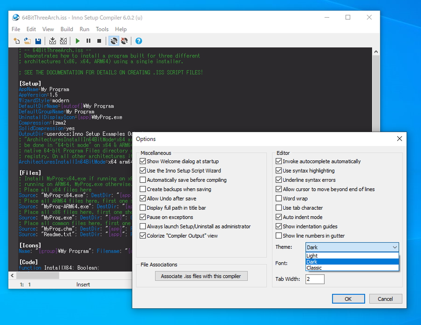This screenshot has width=421, height=325.
Task: Save the script with the floppy icon
Action: point(38,41)
